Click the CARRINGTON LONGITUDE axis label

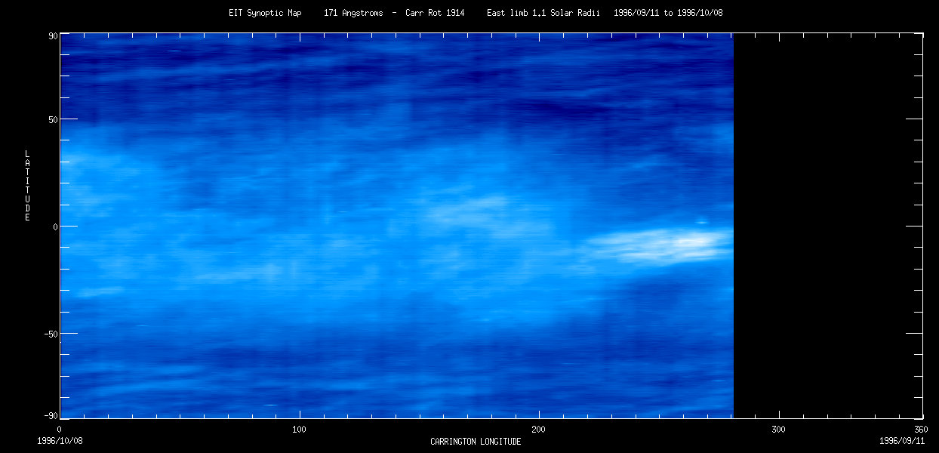pyautogui.click(x=476, y=442)
